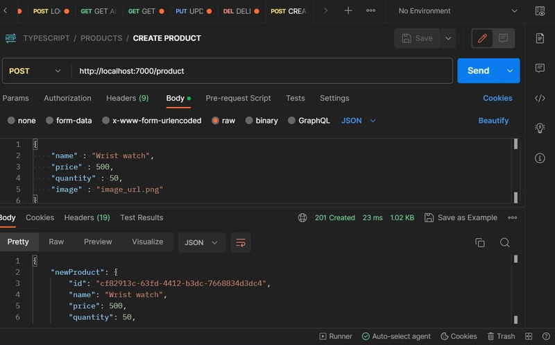Viewport: 555px width, 345px height.
Task: Open the TYPESCRIPT breadcrumb collection
Action: tap(46, 38)
